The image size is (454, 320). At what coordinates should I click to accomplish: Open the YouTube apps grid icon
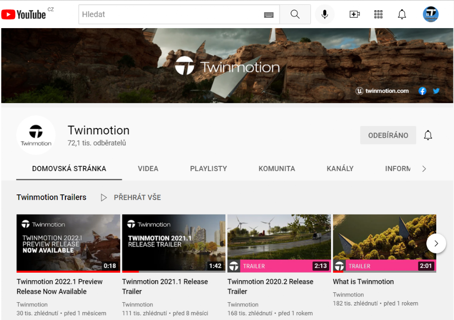tap(378, 14)
